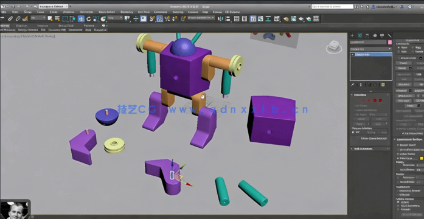This screenshot has height=219, width=424.
Task: Toggle the Angle Snap button
Action: tap(160, 19)
